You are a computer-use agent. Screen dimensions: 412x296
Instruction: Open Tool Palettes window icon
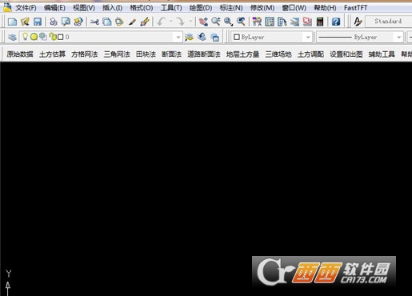[x=282, y=22]
